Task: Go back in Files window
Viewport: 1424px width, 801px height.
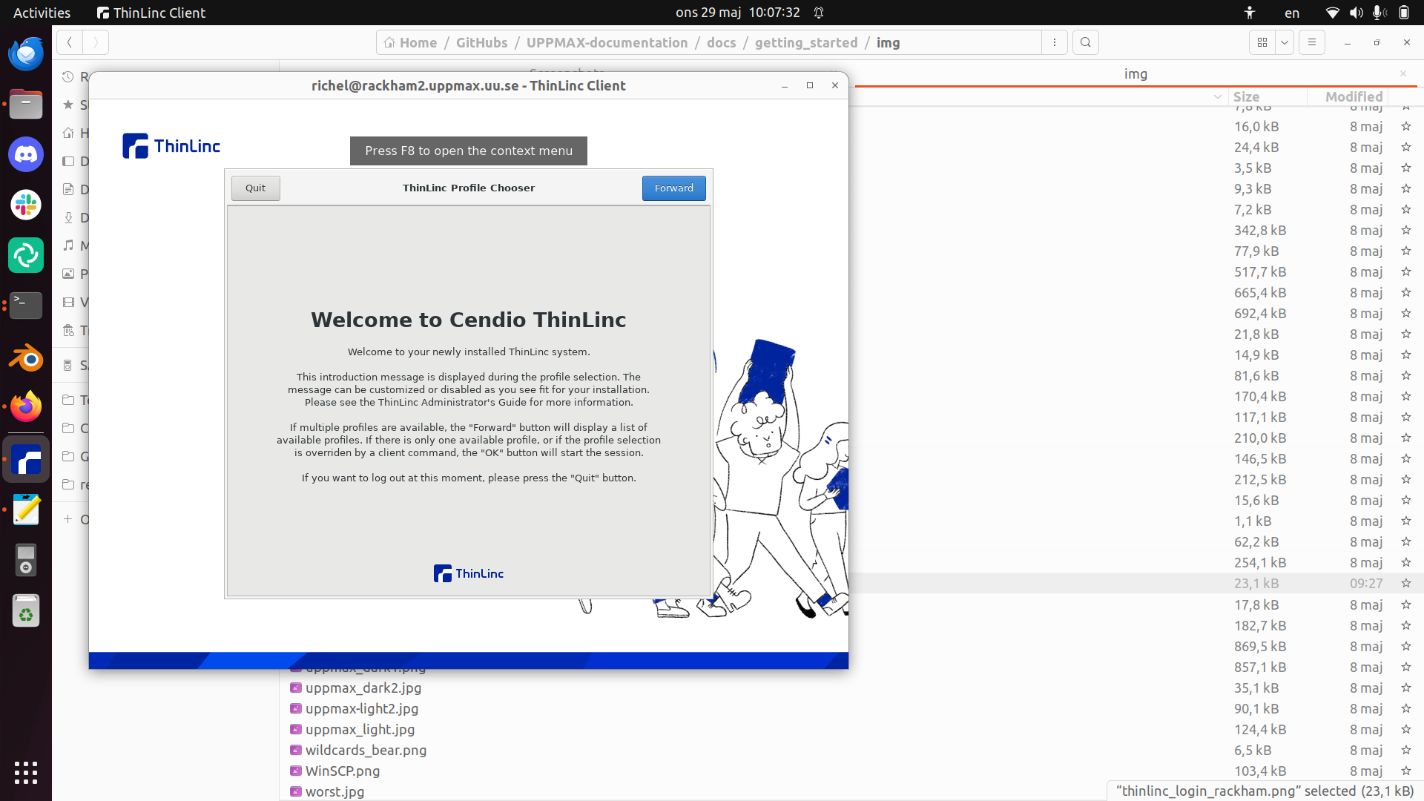Action: click(x=69, y=42)
